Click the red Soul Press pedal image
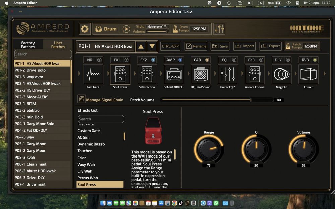Screen dimensions: 335x209 (153, 131)
